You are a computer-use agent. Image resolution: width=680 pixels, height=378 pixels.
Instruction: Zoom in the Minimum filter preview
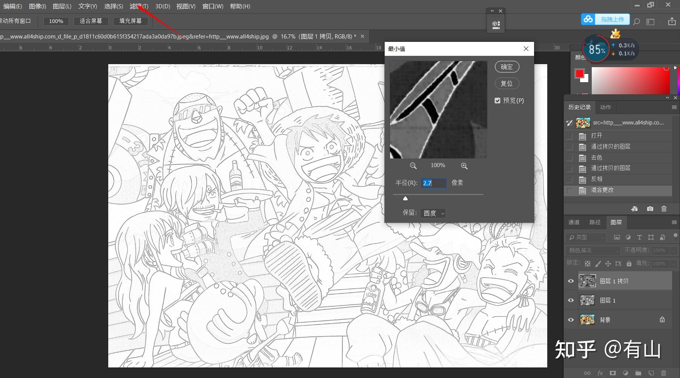click(464, 166)
